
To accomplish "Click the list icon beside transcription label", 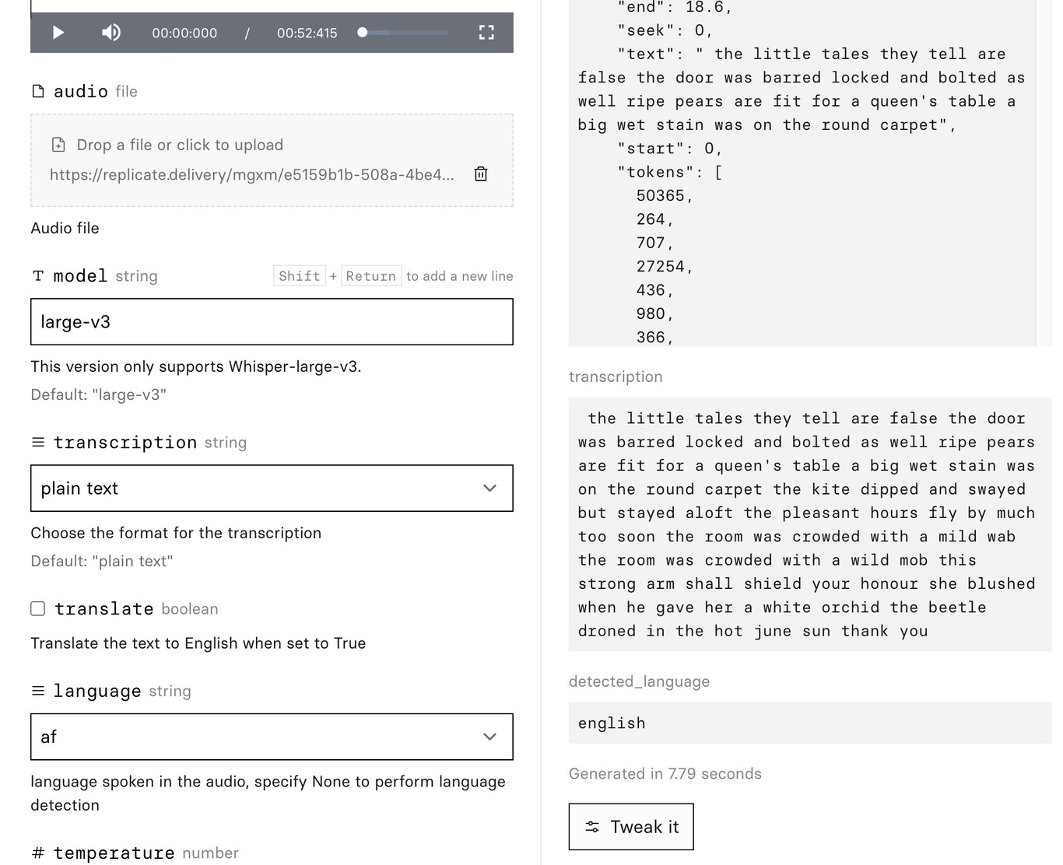I will pos(37,442).
